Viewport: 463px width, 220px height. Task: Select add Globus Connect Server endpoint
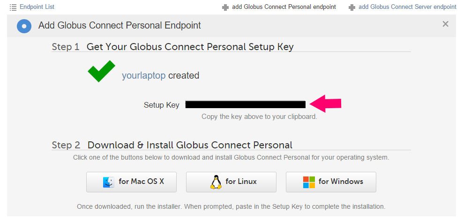pos(407,7)
